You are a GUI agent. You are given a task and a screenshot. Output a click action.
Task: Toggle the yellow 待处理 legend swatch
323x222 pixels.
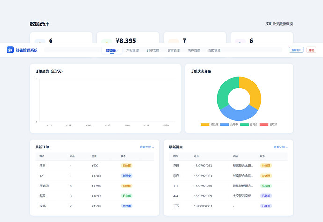(x=205, y=125)
